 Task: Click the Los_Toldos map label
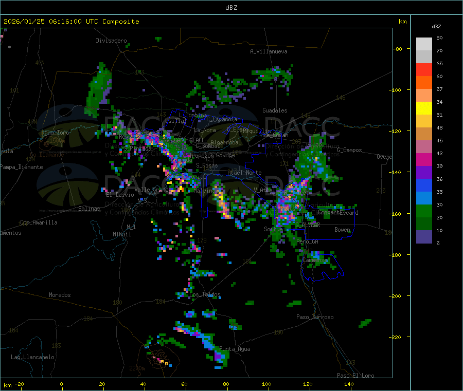pos(205,294)
